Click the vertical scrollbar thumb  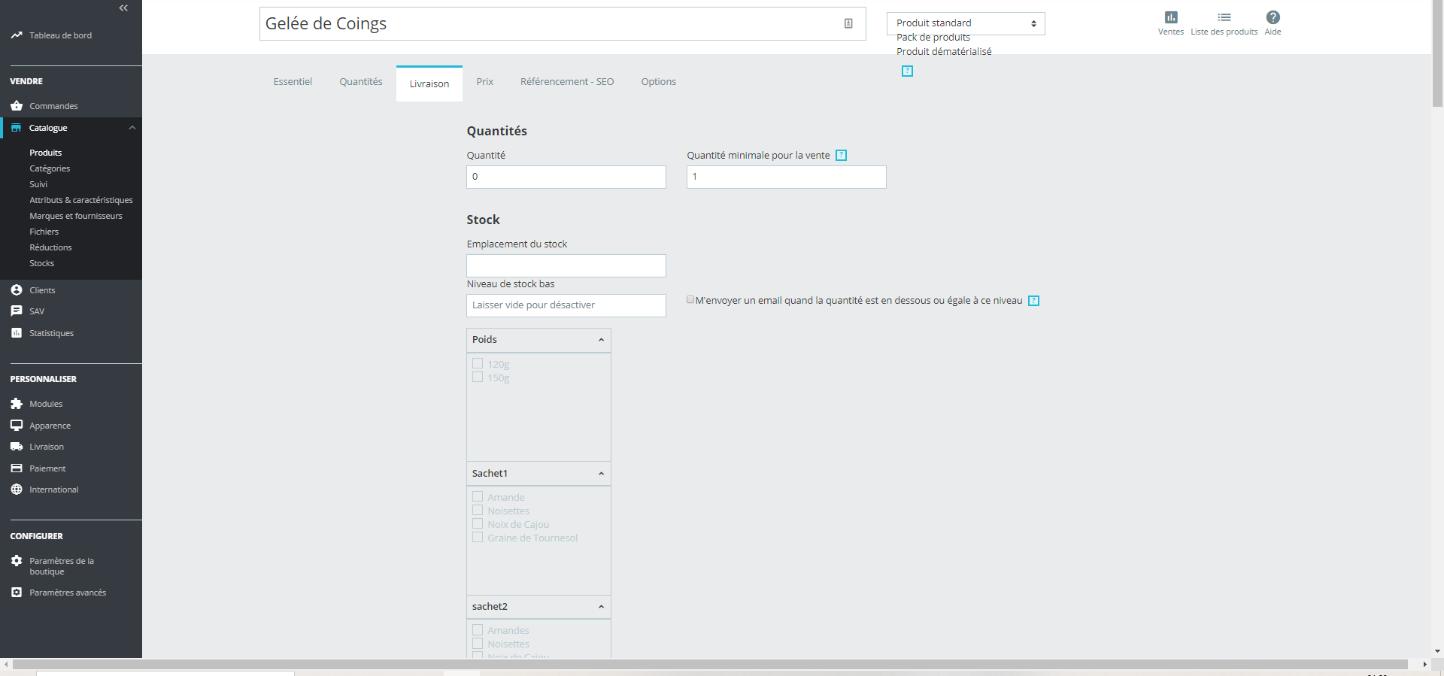(1437, 54)
